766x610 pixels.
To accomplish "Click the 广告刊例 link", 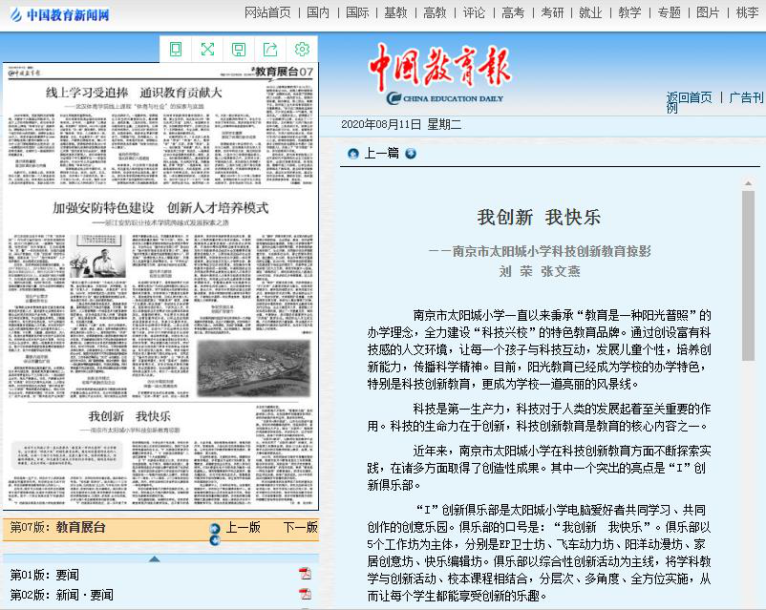I will coord(745,97).
